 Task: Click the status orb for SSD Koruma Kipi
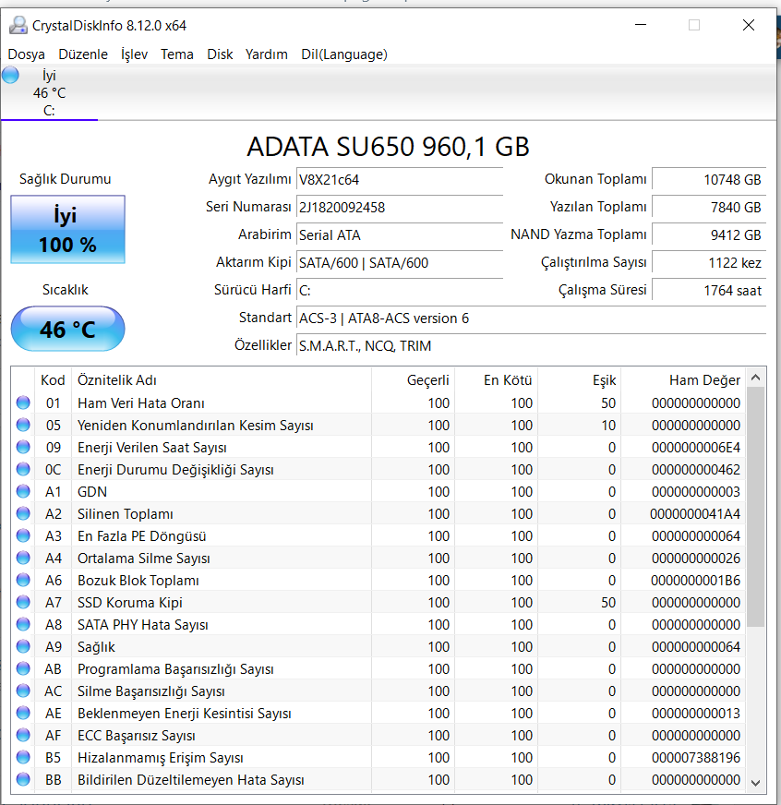pyautogui.click(x=23, y=602)
